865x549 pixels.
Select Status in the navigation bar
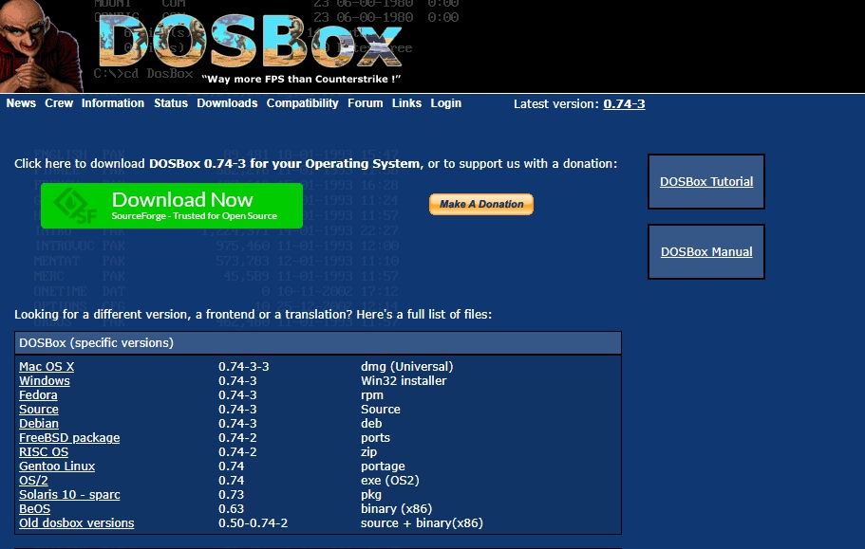coord(171,103)
